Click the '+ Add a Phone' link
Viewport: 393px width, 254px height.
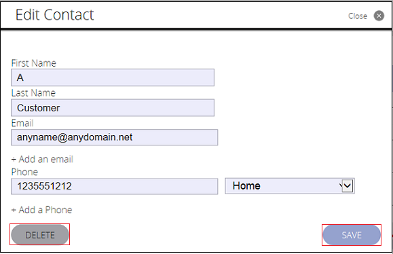(x=41, y=210)
